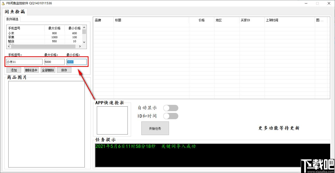This screenshot has height=173, width=335.
Task: Click the 1000 max price cell
Action: click(x=55, y=37)
